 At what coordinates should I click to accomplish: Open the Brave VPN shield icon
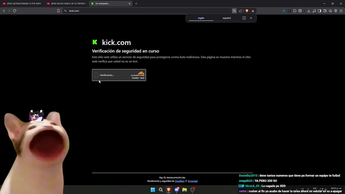[x=336, y=11]
